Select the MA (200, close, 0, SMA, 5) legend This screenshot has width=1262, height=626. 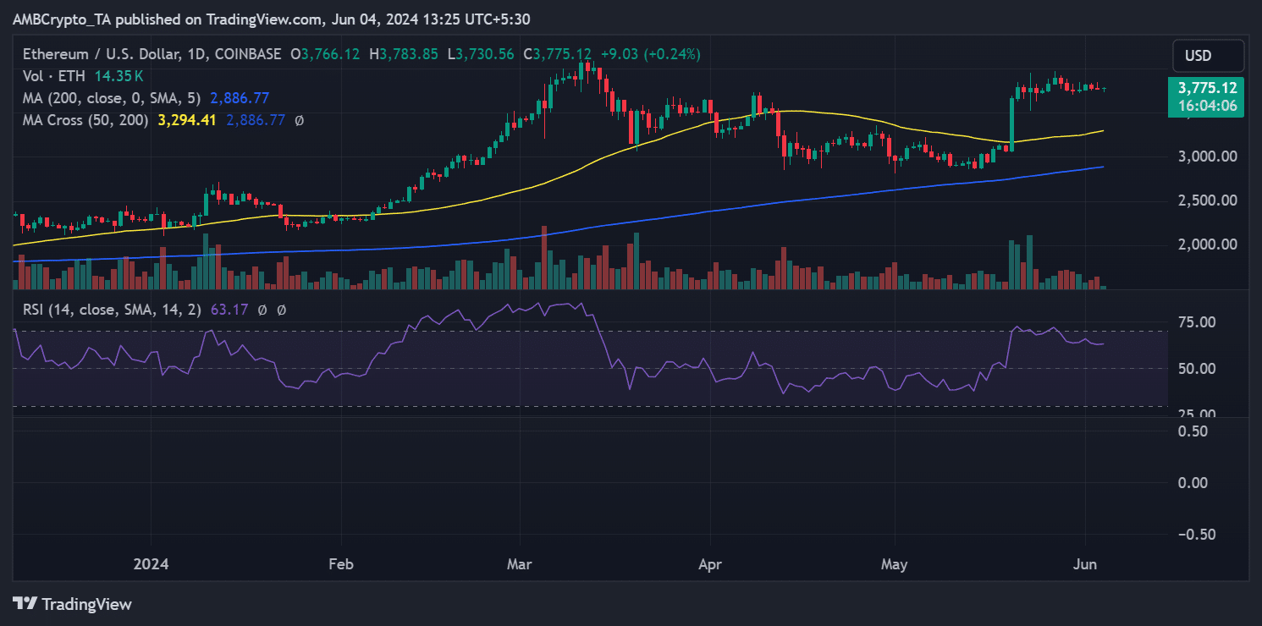pyautogui.click(x=113, y=98)
